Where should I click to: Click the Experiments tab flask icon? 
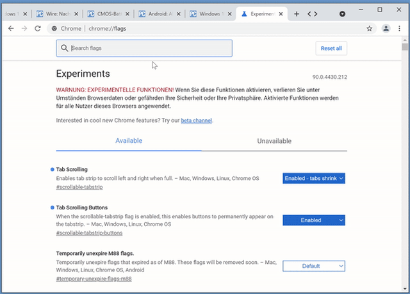tap(244, 14)
